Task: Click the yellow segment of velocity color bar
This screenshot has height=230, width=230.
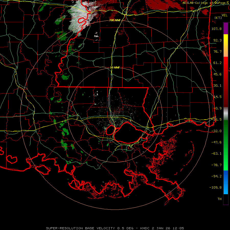Action: [226, 45]
